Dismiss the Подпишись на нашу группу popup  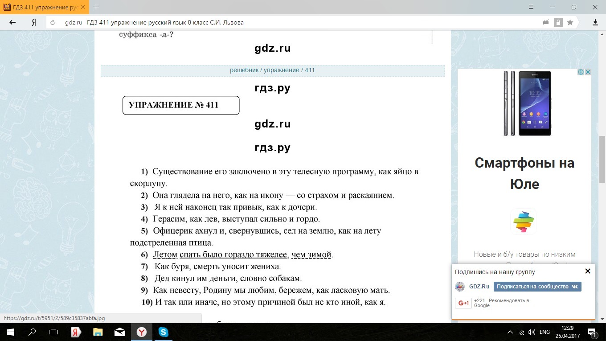point(587,271)
